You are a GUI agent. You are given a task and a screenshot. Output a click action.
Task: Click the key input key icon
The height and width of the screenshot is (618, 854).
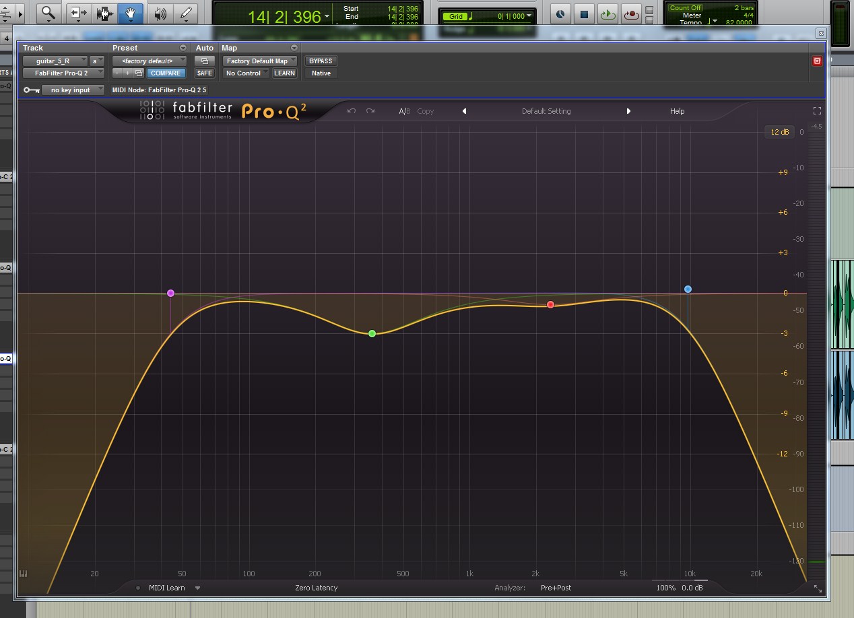tap(31, 90)
